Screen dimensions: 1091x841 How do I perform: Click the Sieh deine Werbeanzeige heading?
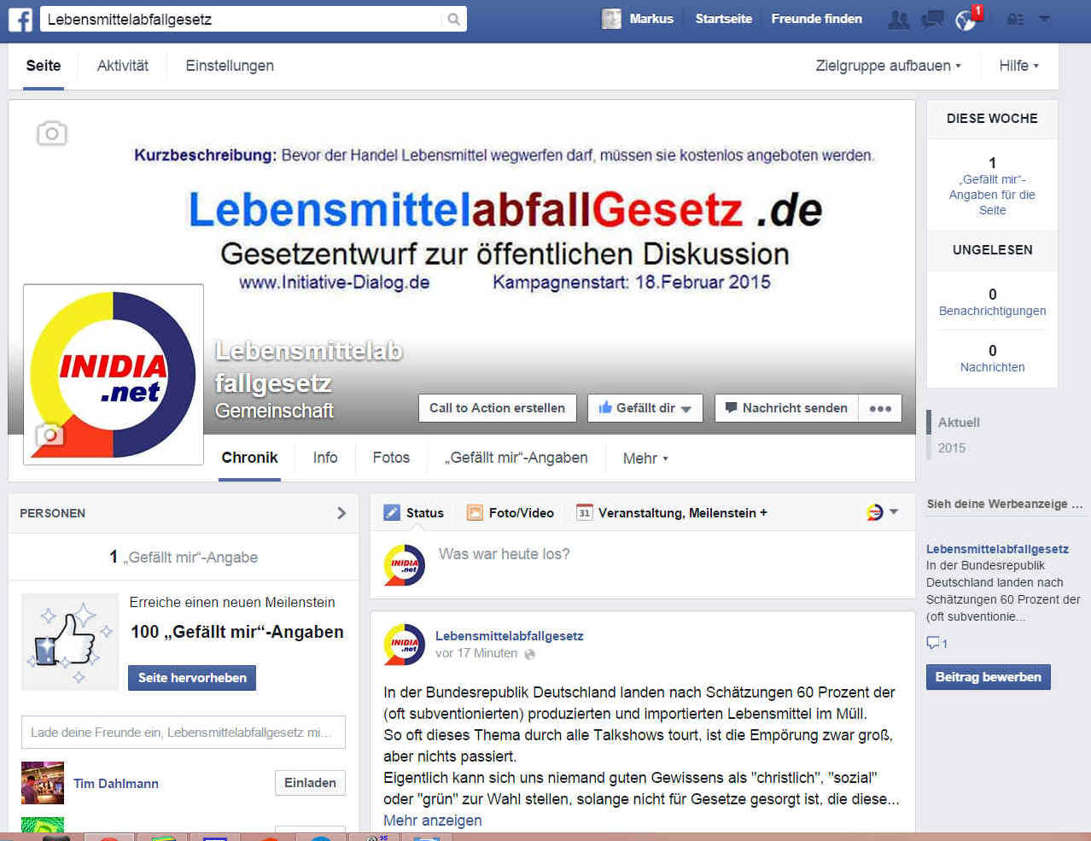(1005, 505)
